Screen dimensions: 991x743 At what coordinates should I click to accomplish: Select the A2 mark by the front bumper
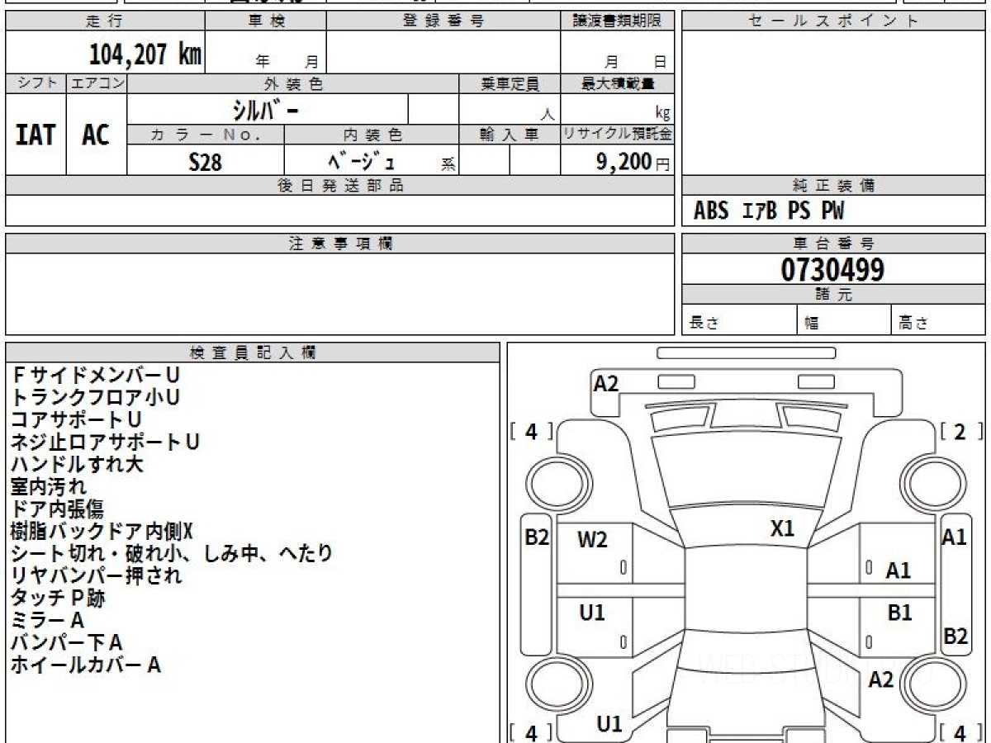606,383
